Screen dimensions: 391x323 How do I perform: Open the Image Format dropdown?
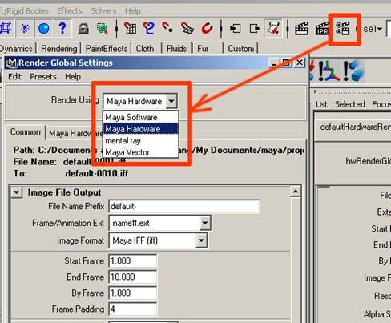coord(201,240)
